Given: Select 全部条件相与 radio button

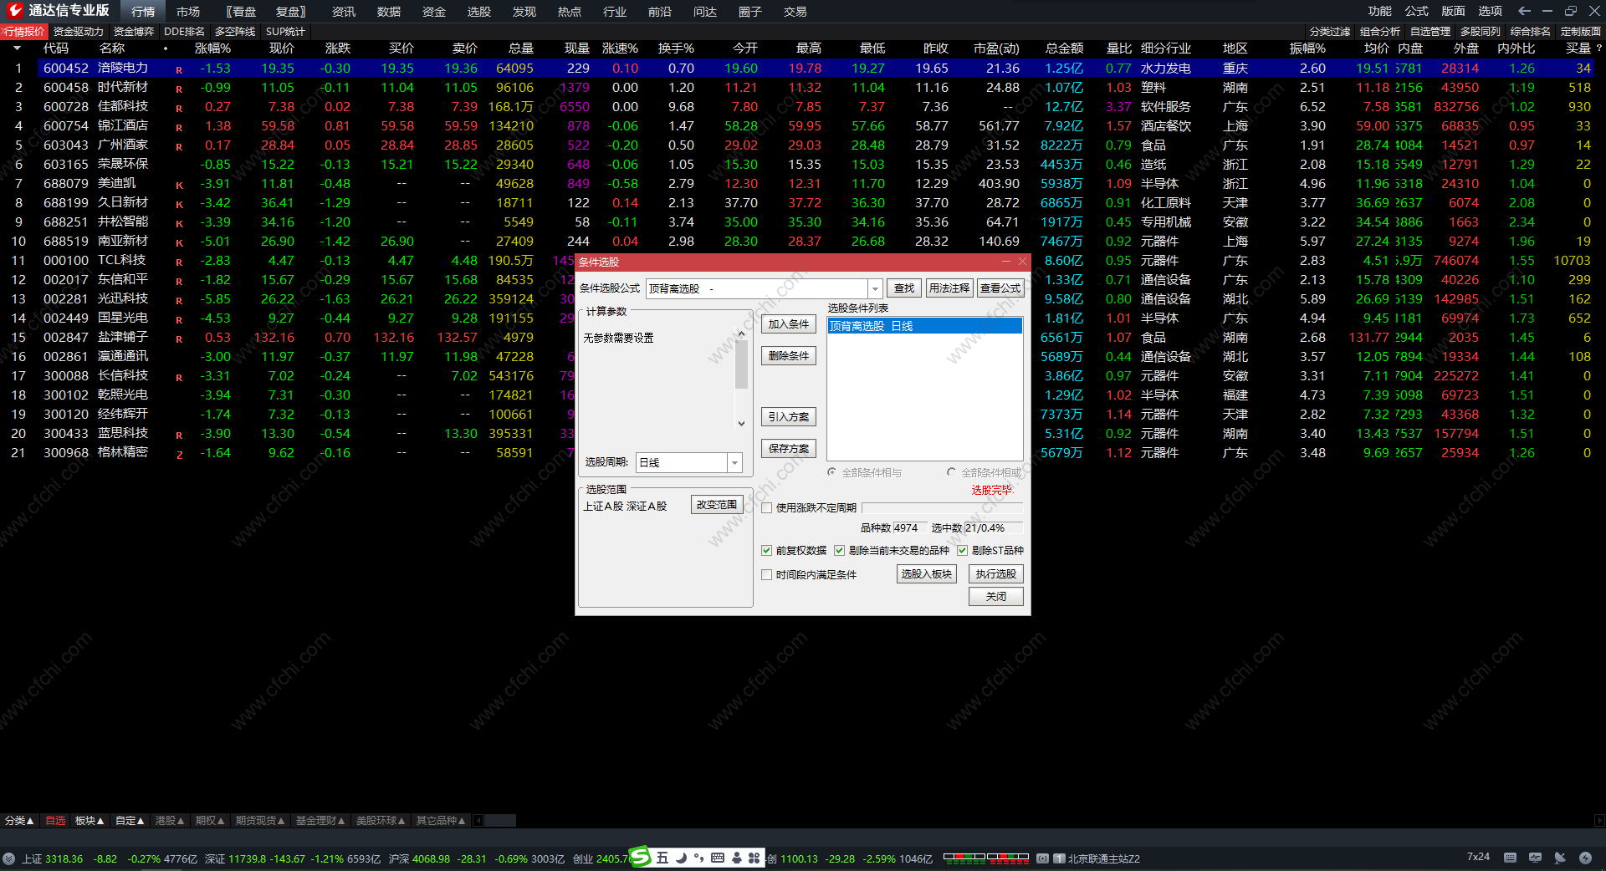Looking at the screenshot, I should pyautogui.click(x=831, y=472).
